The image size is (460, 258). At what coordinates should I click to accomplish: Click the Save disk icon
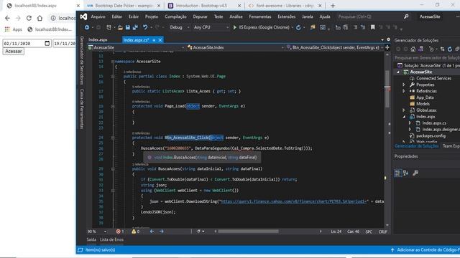click(x=128, y=27)
